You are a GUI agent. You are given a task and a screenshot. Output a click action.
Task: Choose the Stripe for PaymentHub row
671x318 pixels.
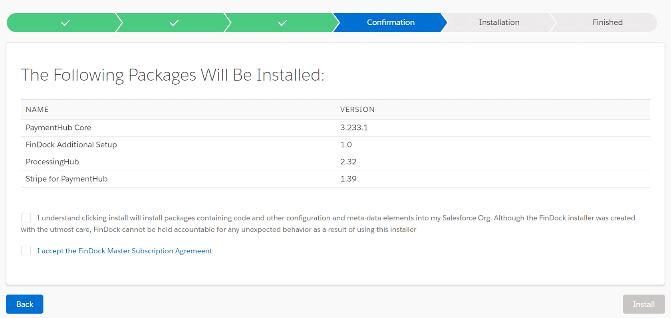pos(66,179)
